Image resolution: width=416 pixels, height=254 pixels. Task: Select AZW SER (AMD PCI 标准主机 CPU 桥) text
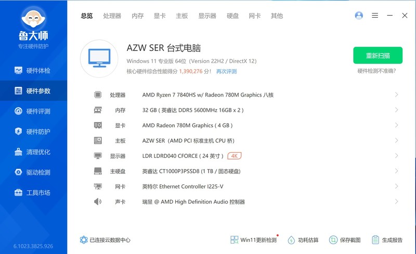click(188, 141)
